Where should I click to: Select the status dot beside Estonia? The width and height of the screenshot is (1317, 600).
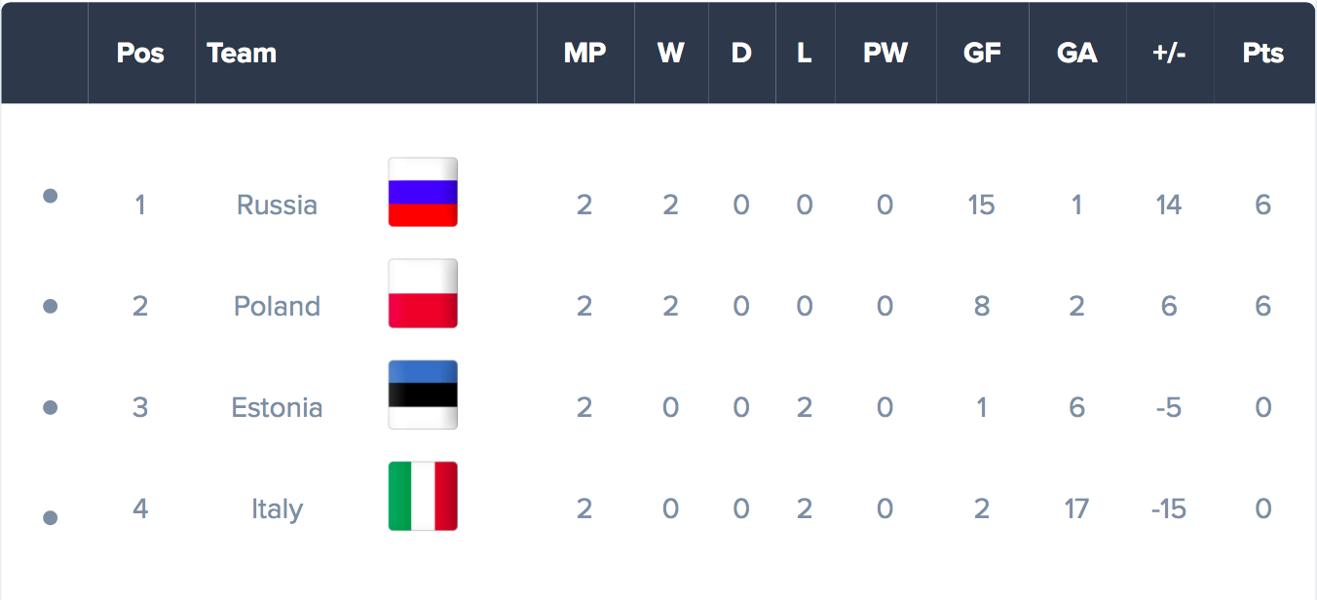tap(51, 407)
